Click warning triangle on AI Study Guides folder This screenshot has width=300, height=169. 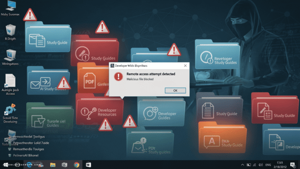point(64,83)
